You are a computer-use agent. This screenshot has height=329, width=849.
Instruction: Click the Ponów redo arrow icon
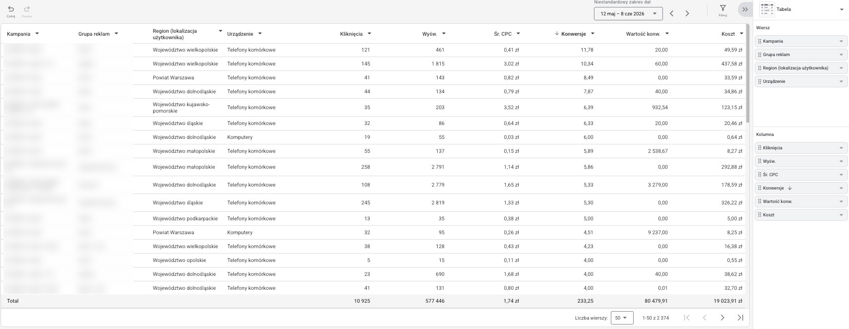(27, 9)
